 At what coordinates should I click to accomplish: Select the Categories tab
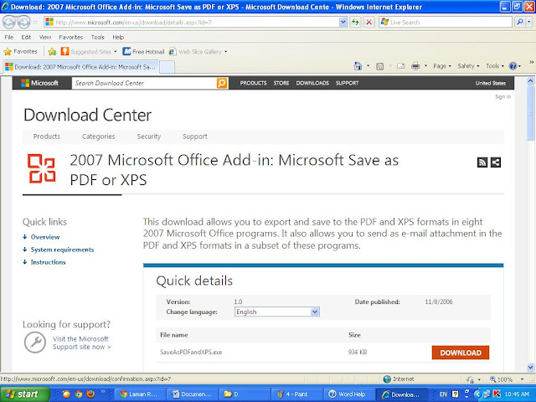tap(99, 137)
